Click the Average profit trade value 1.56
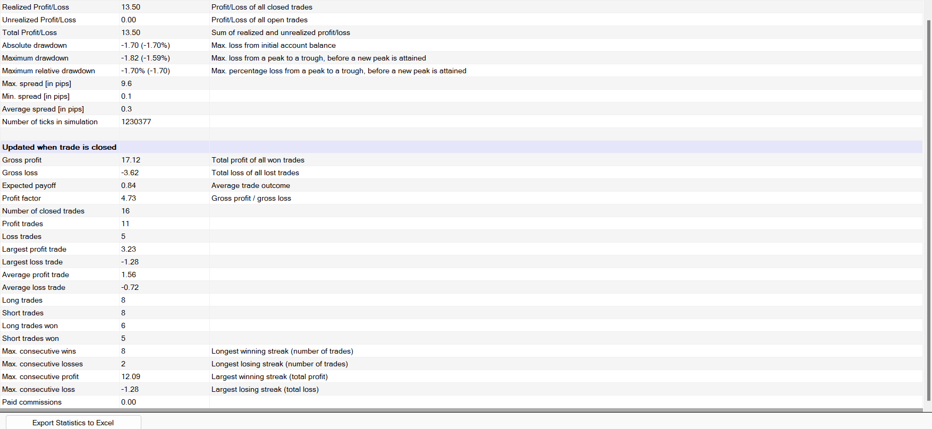Viewport: 932px width, 429px height. click(x=129, y=274)
